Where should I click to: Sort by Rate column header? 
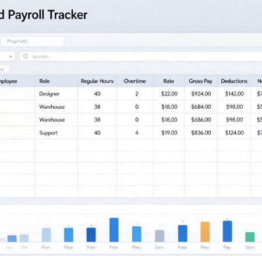click(168, 81)
